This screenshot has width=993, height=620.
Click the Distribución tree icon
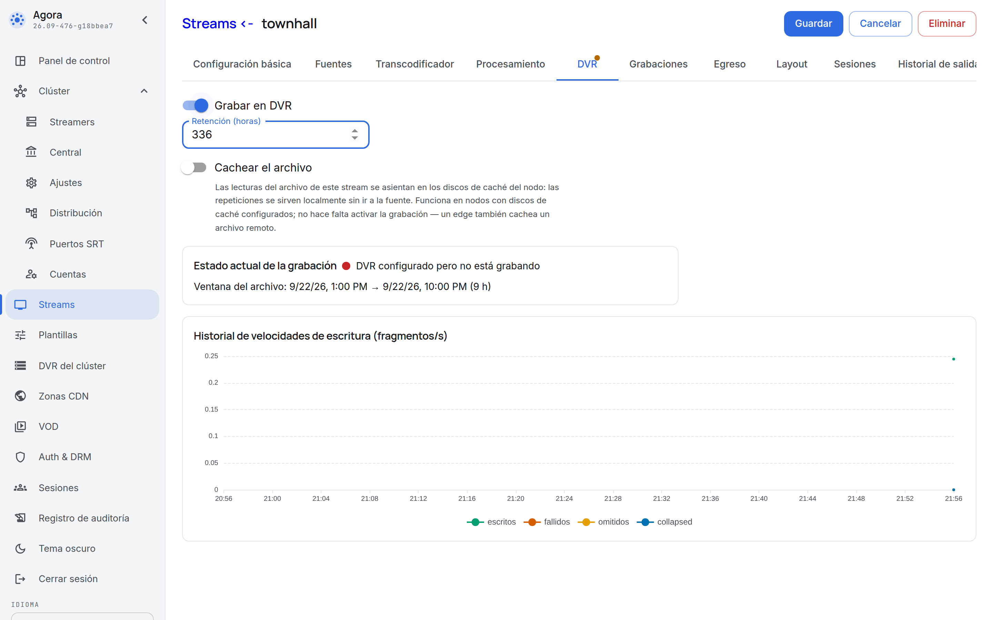coord(31,213)
